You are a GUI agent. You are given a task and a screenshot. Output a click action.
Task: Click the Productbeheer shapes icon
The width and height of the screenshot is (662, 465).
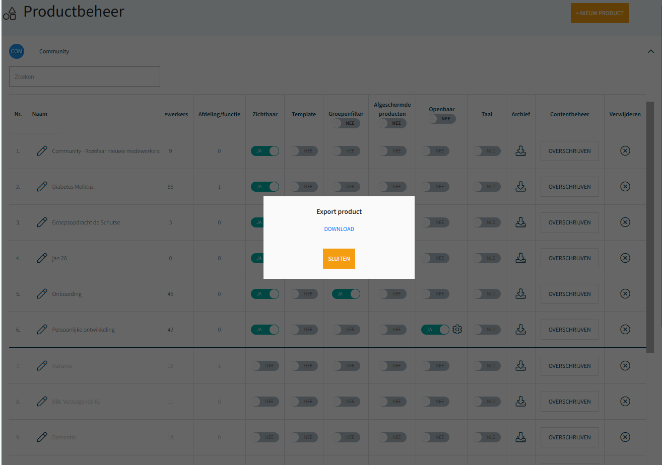[10, 12]
